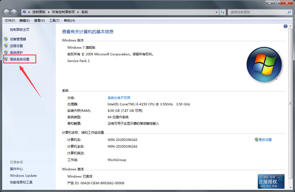
Task: Open the 工具(T) menu
Action: 54,20
